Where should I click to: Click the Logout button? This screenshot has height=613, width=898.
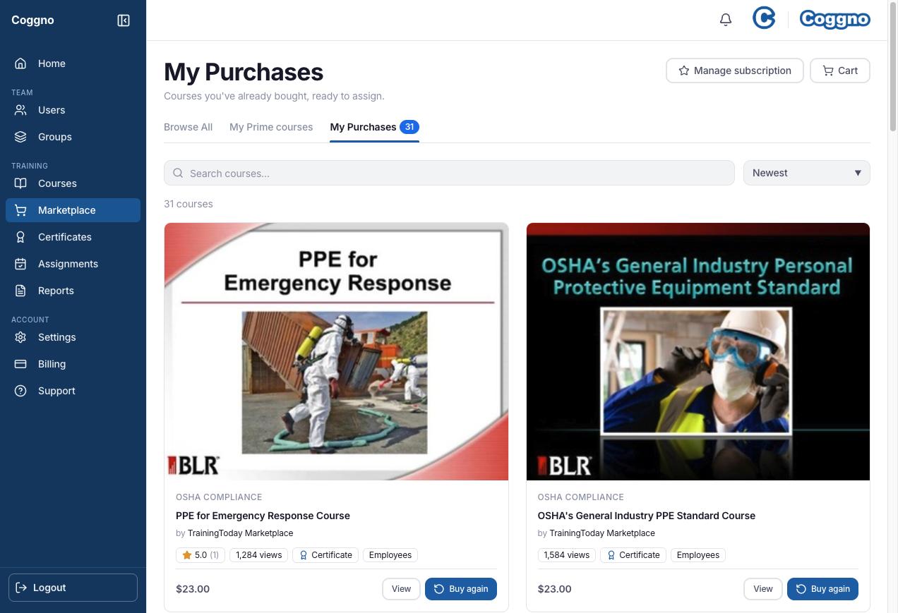click(73, 588)
